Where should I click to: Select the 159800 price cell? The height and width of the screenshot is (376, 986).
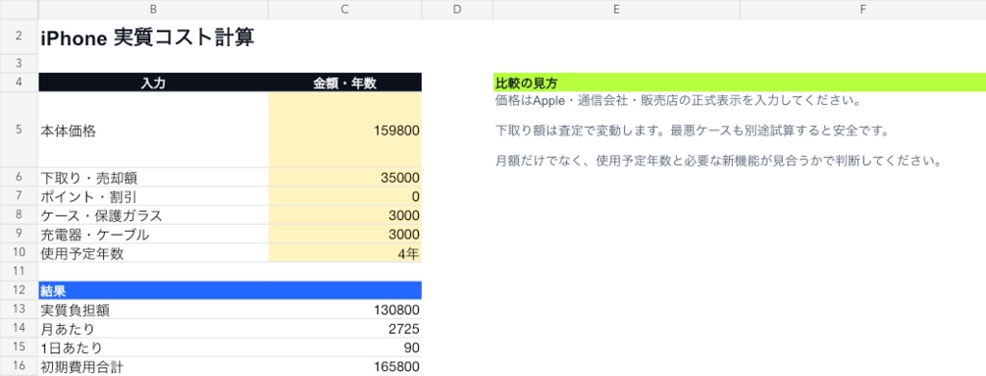click(x=345, y=130)
